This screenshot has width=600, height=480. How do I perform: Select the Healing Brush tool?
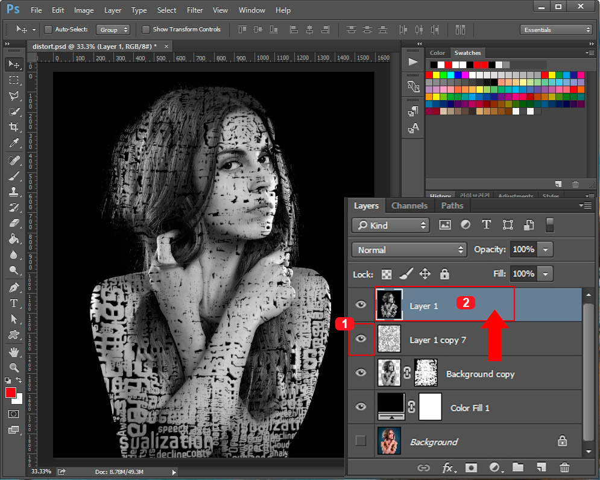coord(14,160)
